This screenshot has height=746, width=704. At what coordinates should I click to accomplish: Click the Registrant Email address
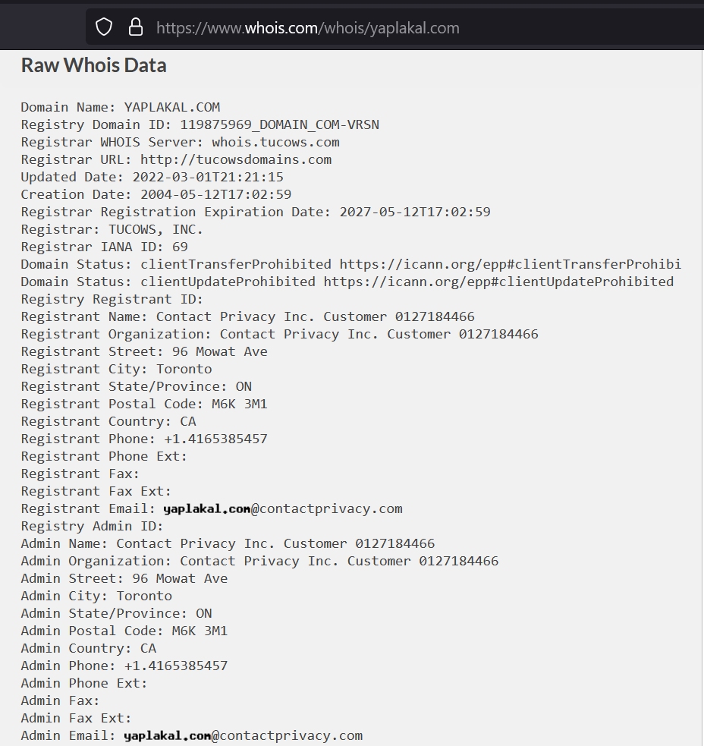282,508
